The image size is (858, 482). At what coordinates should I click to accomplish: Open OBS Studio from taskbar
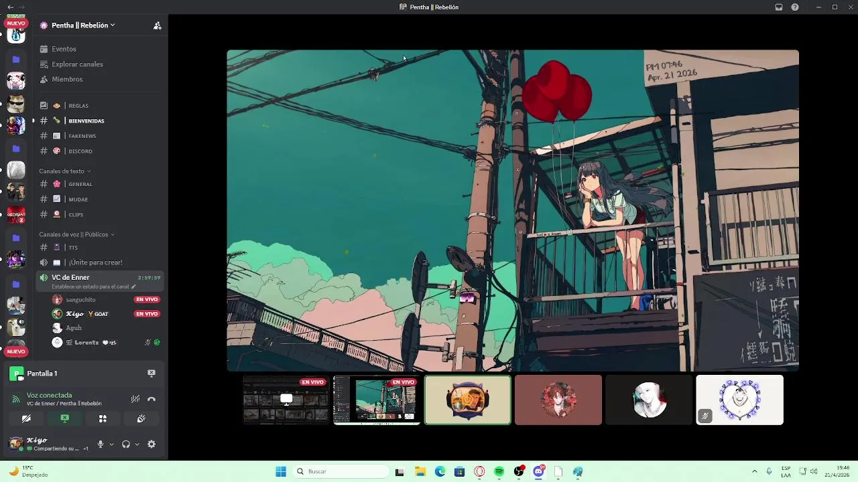(x=519, y=472)
